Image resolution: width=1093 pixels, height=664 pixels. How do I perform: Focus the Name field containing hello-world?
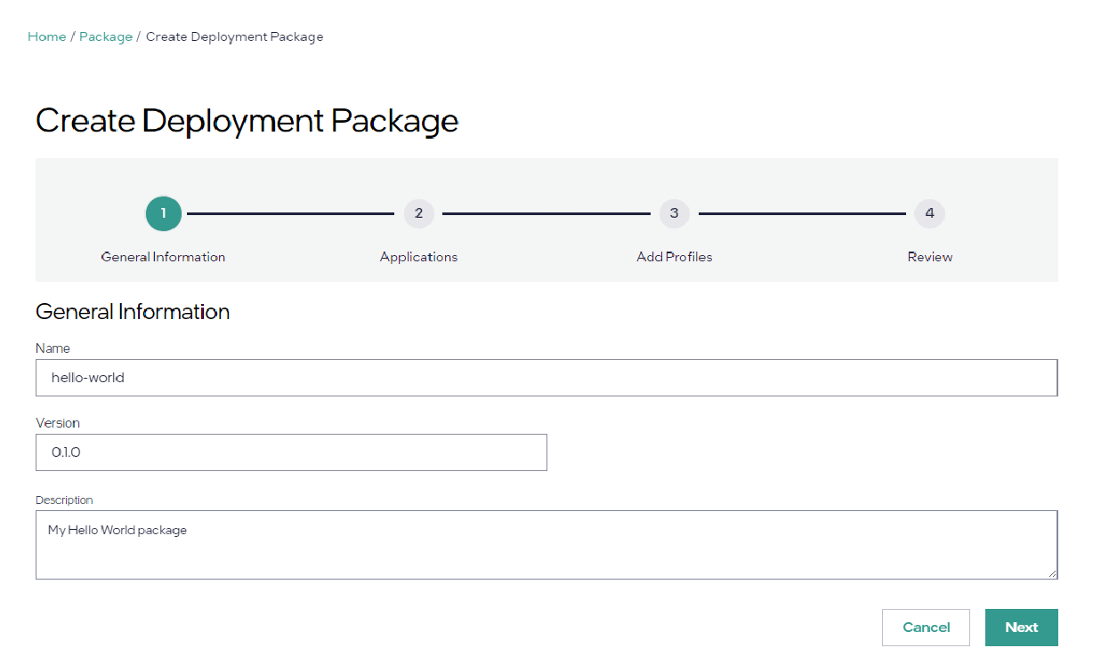(x=546, y=378)
